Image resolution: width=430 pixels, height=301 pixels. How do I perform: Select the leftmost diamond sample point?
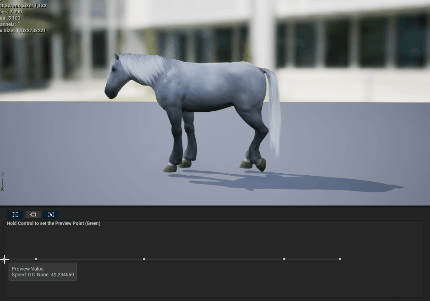pyautogui.click(x=36, y=259)
